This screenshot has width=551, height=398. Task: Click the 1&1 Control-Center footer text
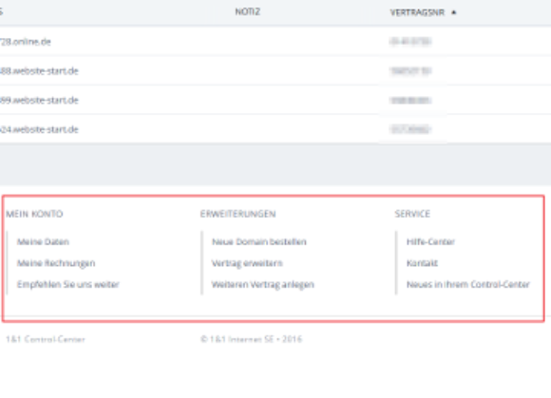click(46, 339)
